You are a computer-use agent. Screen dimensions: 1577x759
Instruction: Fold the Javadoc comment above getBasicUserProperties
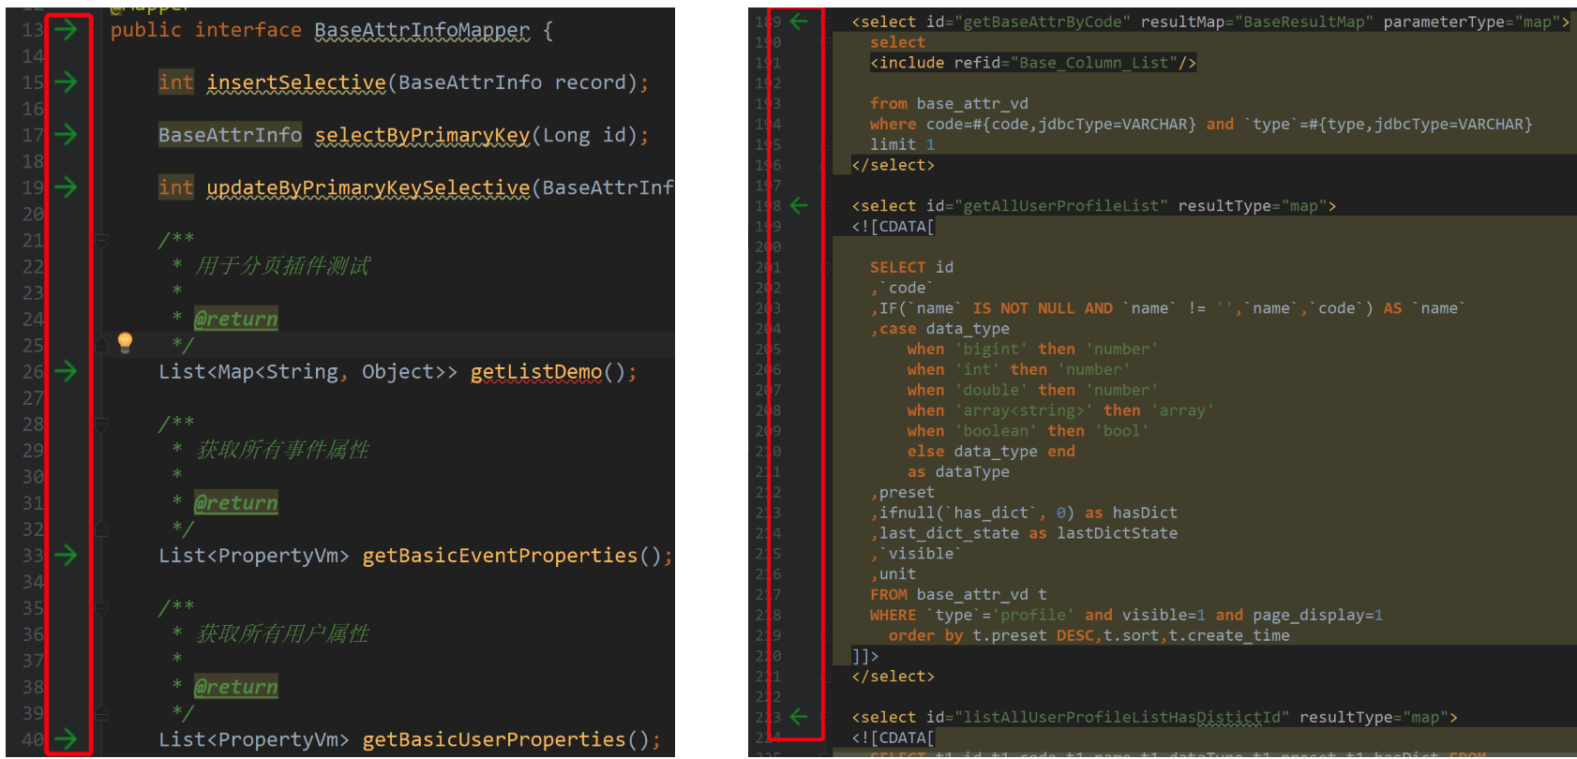(x=101, y=608)
